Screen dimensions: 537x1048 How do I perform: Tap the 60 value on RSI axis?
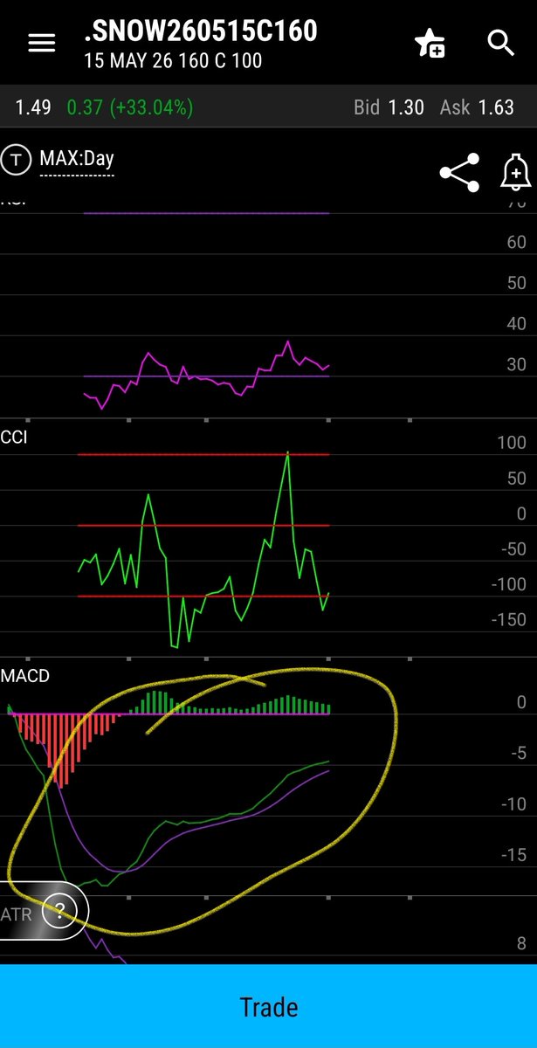516,242
